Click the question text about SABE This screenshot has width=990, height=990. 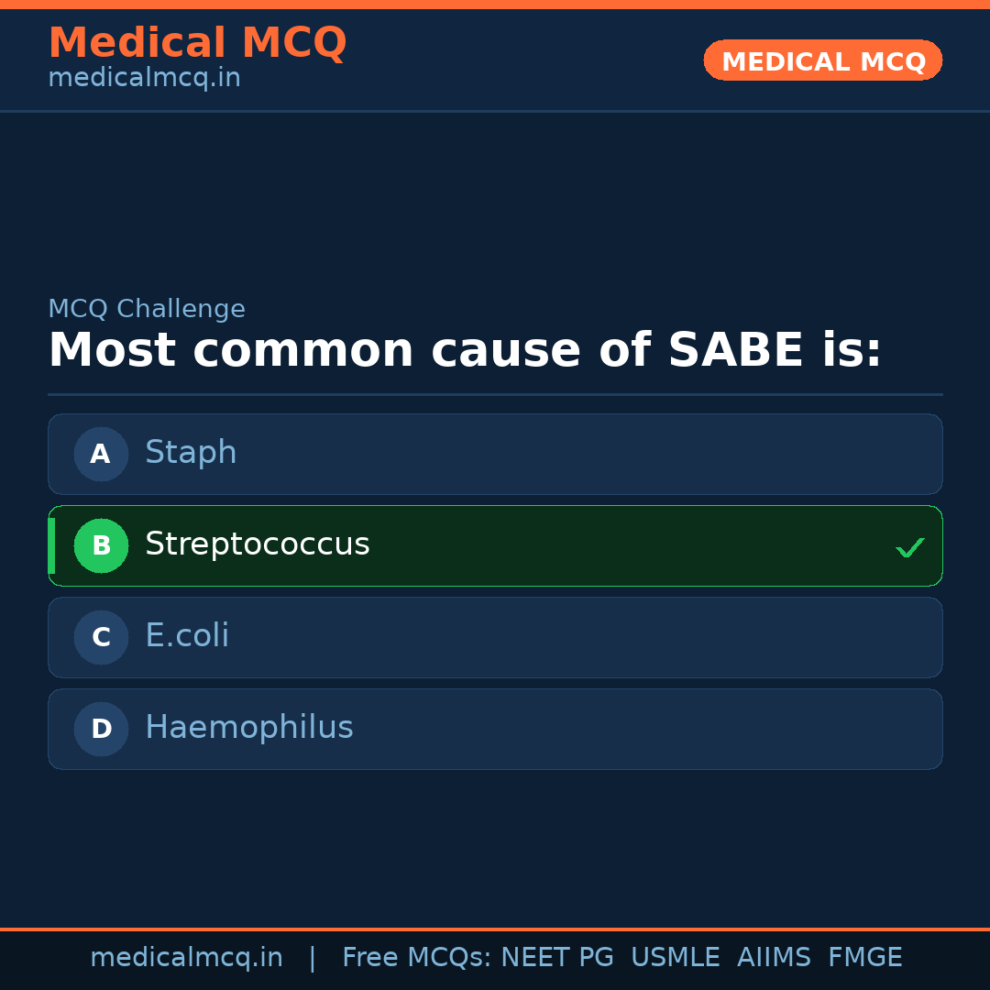(465, 351)
